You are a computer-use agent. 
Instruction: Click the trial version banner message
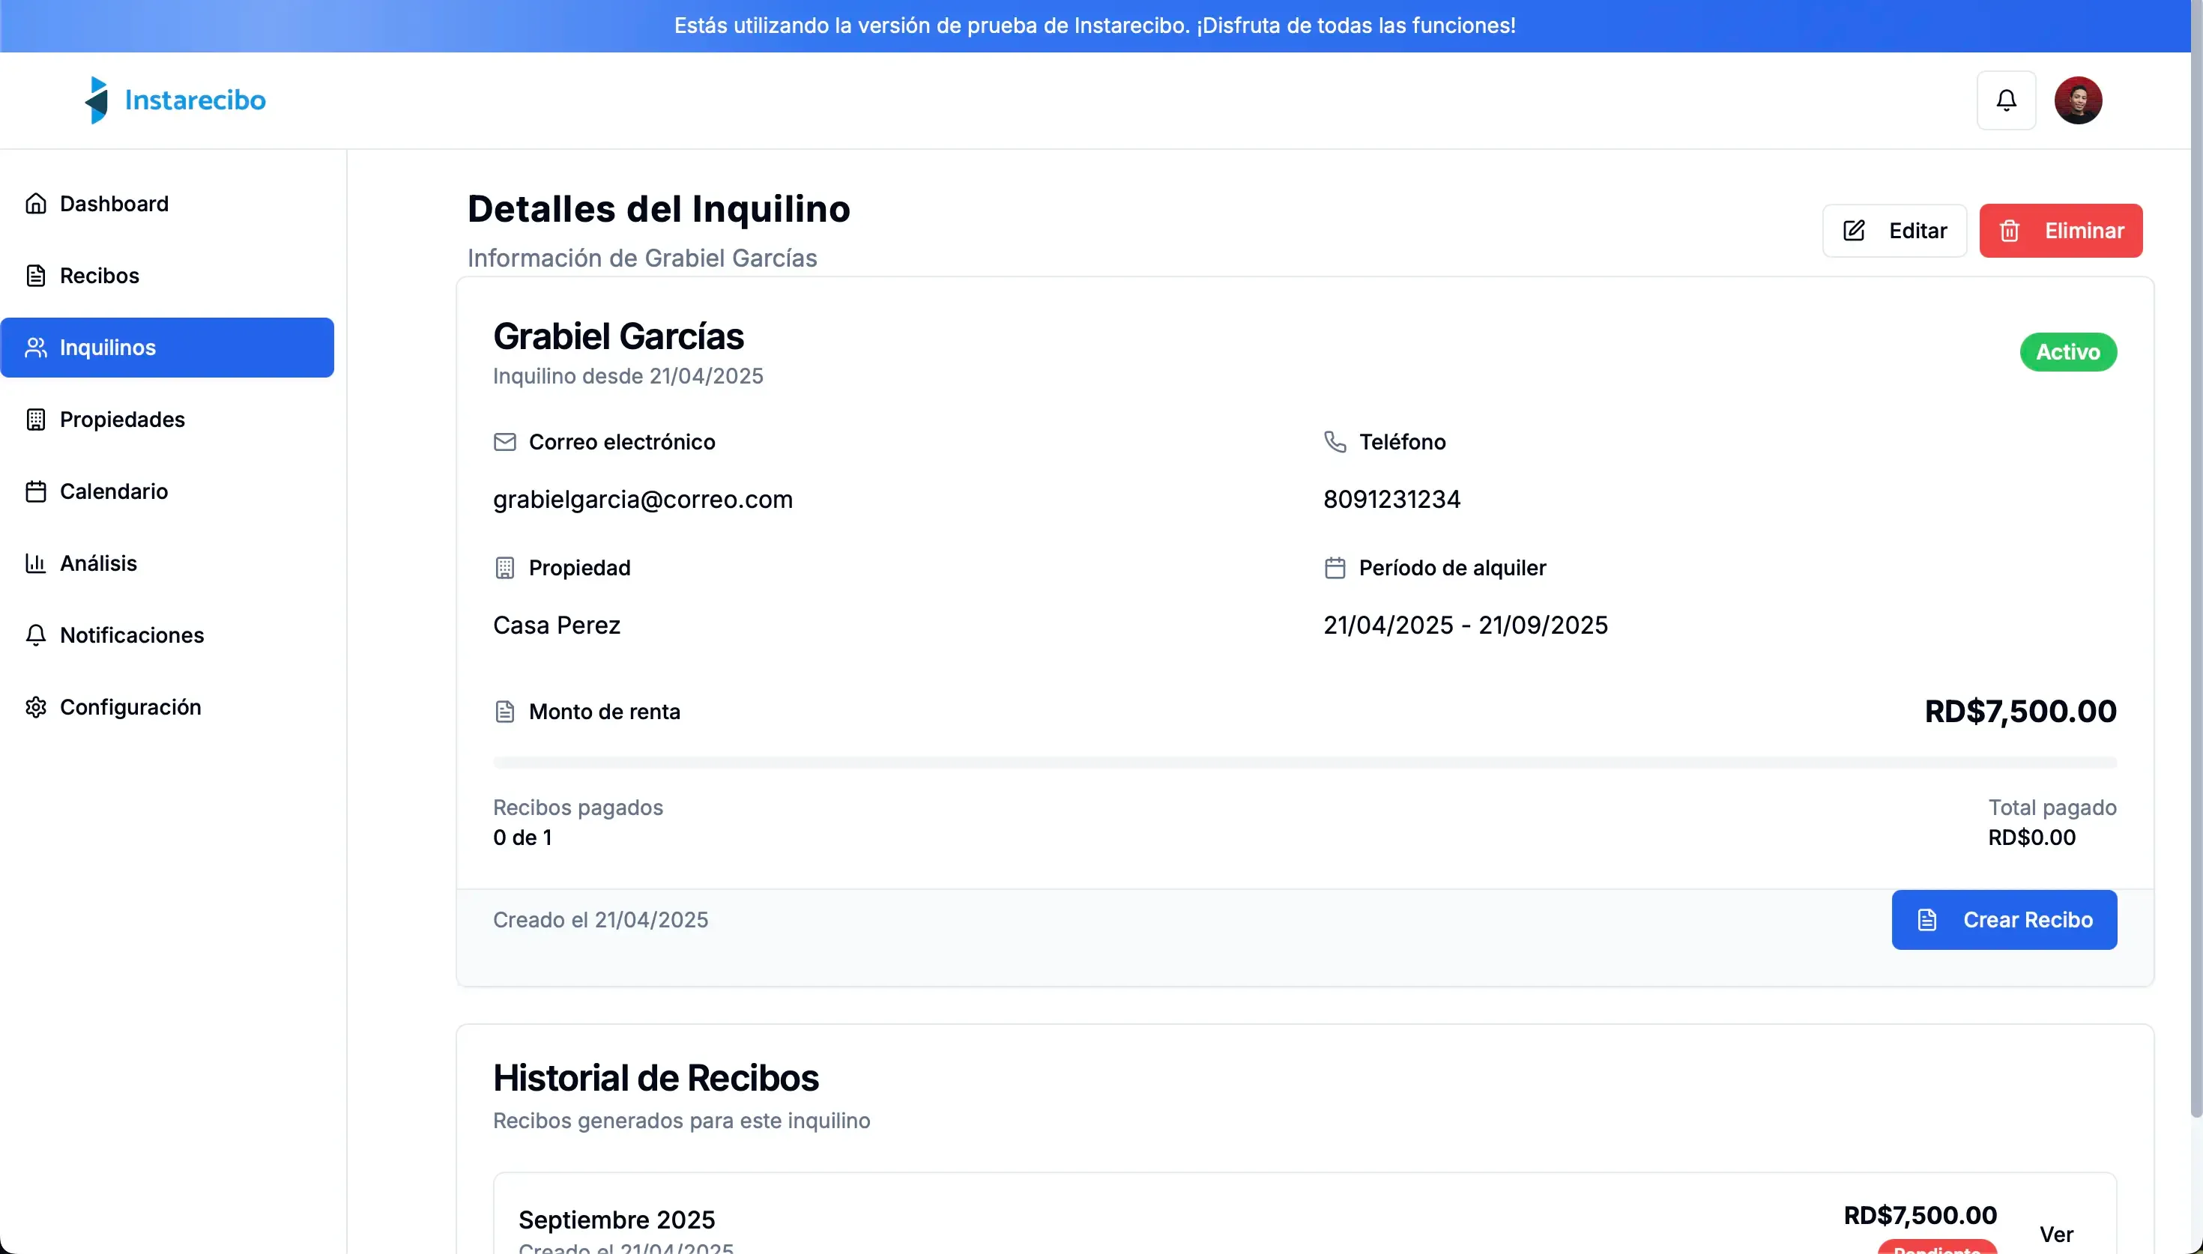(x=1095, y=25)
